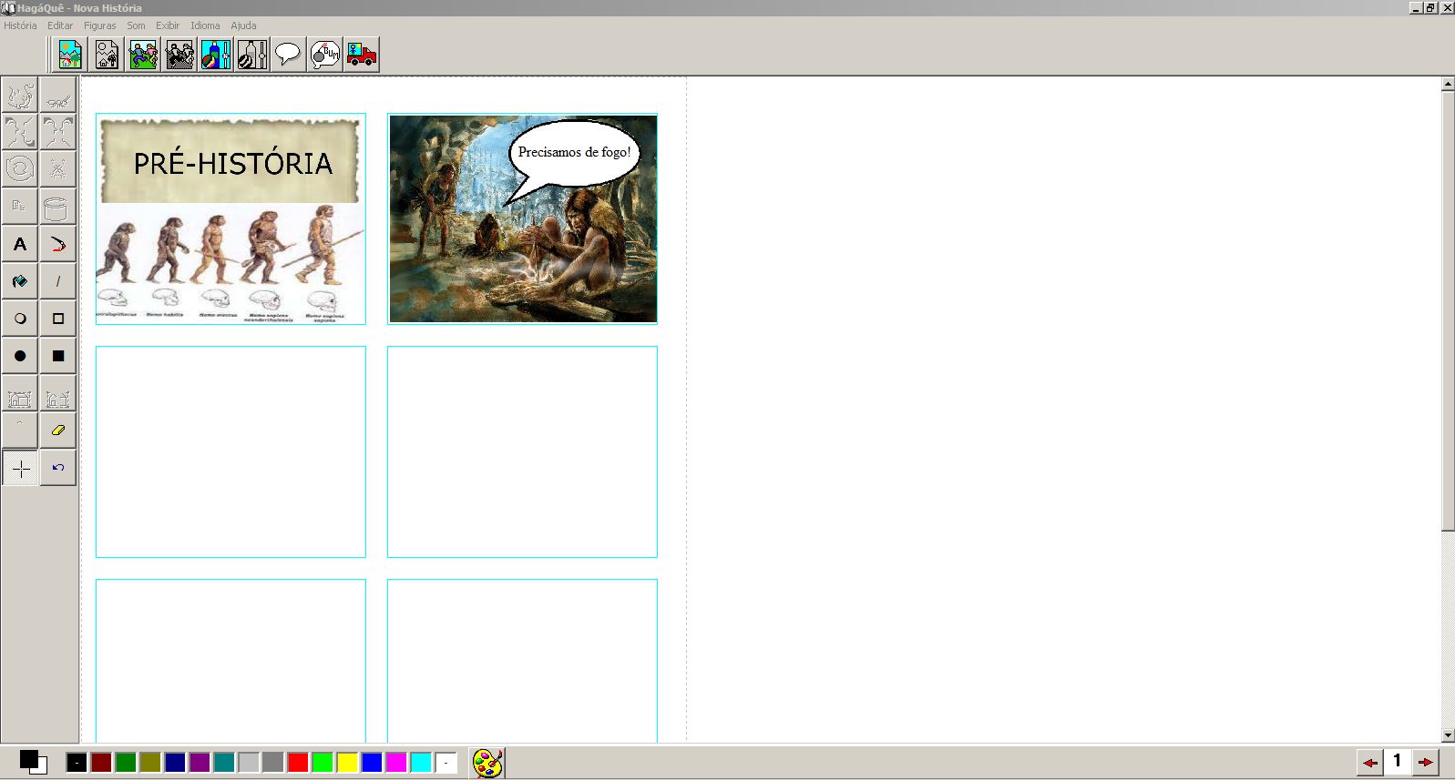Click the red truck import button
The height and width of the screenshot is (780, 1455).
362,55
